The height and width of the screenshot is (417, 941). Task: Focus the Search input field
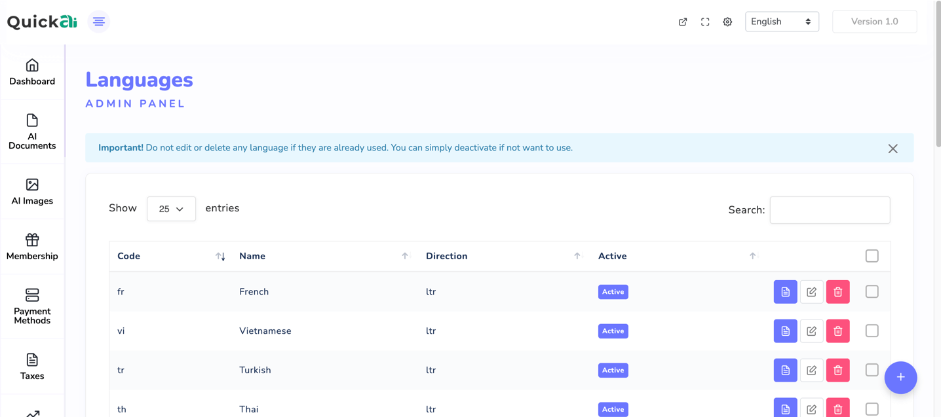pyautogui.click(x=830, y=210)
